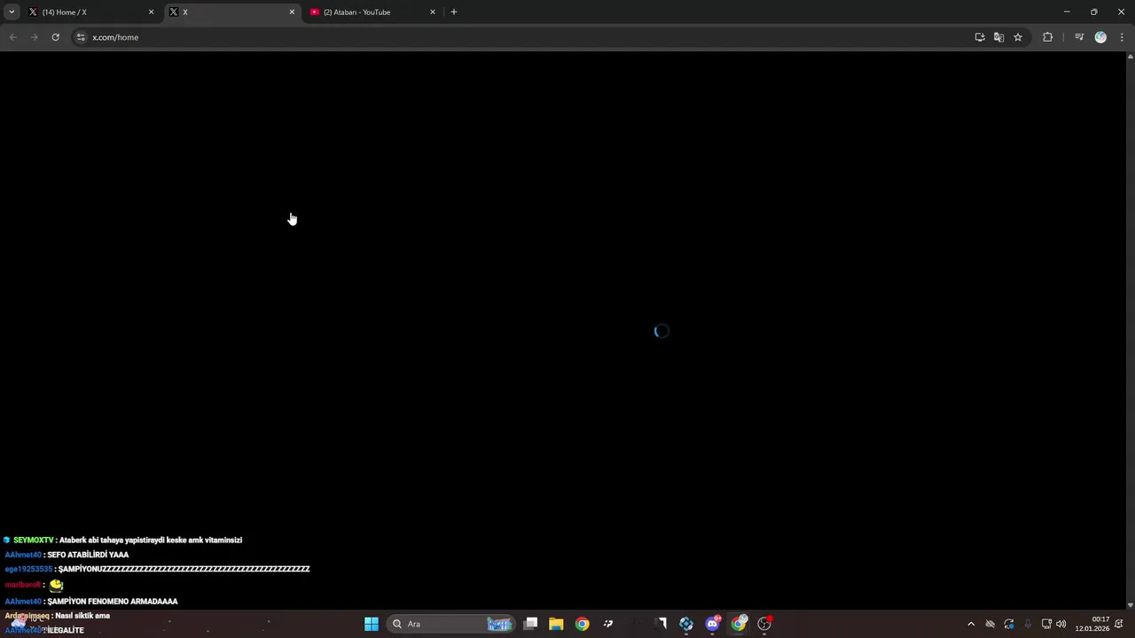Click chat username SEYMOXTV

(34, 541)
